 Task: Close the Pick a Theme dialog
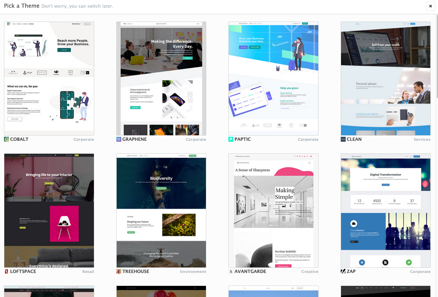(430, 6)
